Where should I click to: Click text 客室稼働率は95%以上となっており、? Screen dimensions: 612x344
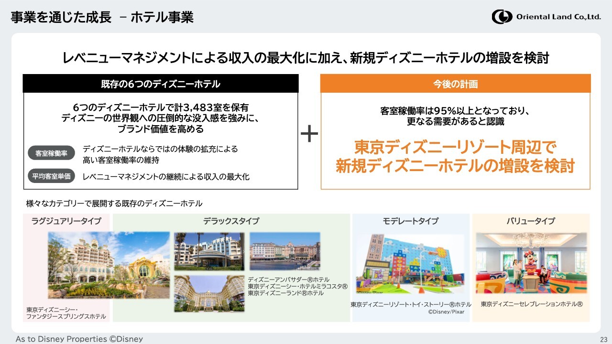click(x=455, y=111)
